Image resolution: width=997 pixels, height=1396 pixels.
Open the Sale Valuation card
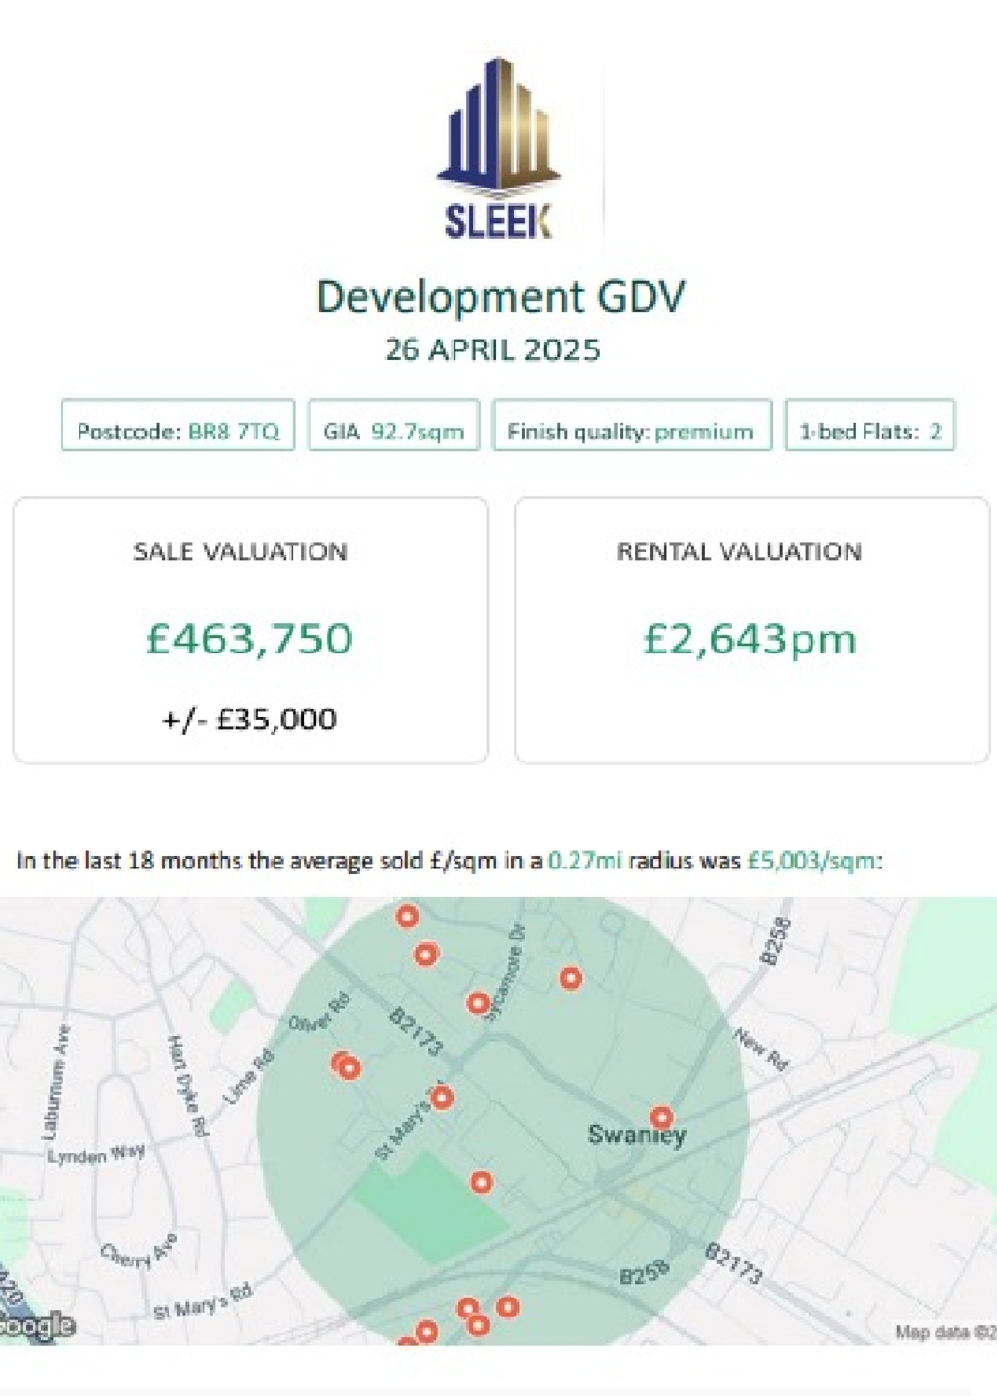(x=250, y=629)
